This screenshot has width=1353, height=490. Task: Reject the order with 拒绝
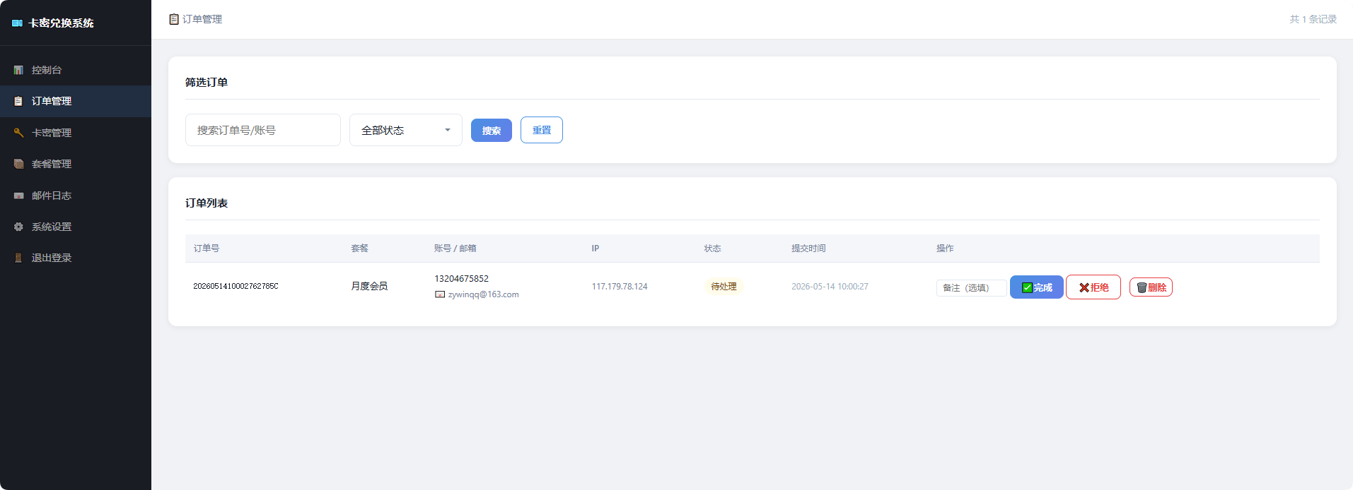pyautogui.click(x=1093, y=287)
